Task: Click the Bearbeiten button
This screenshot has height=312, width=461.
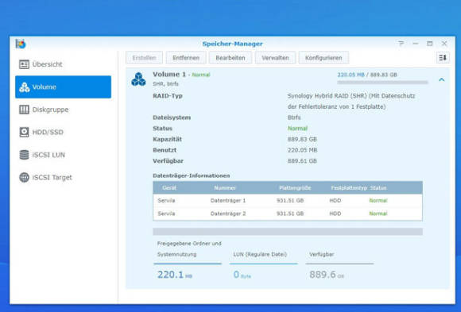Action: coord(230,58)
